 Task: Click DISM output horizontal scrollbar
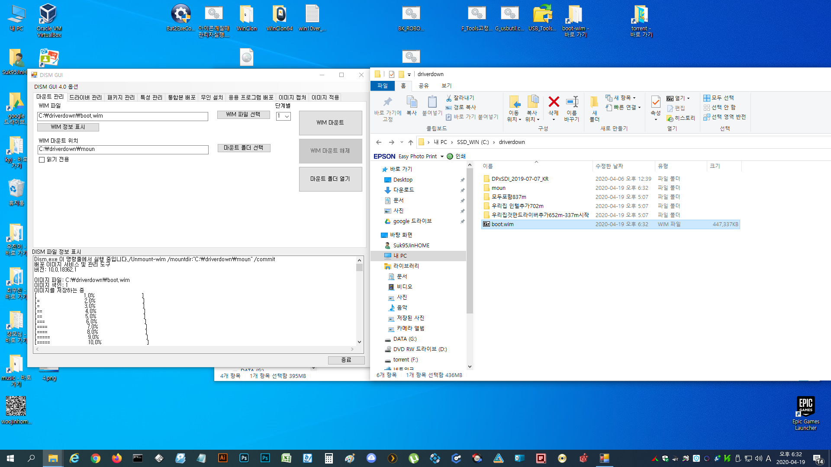pos(195,349)
